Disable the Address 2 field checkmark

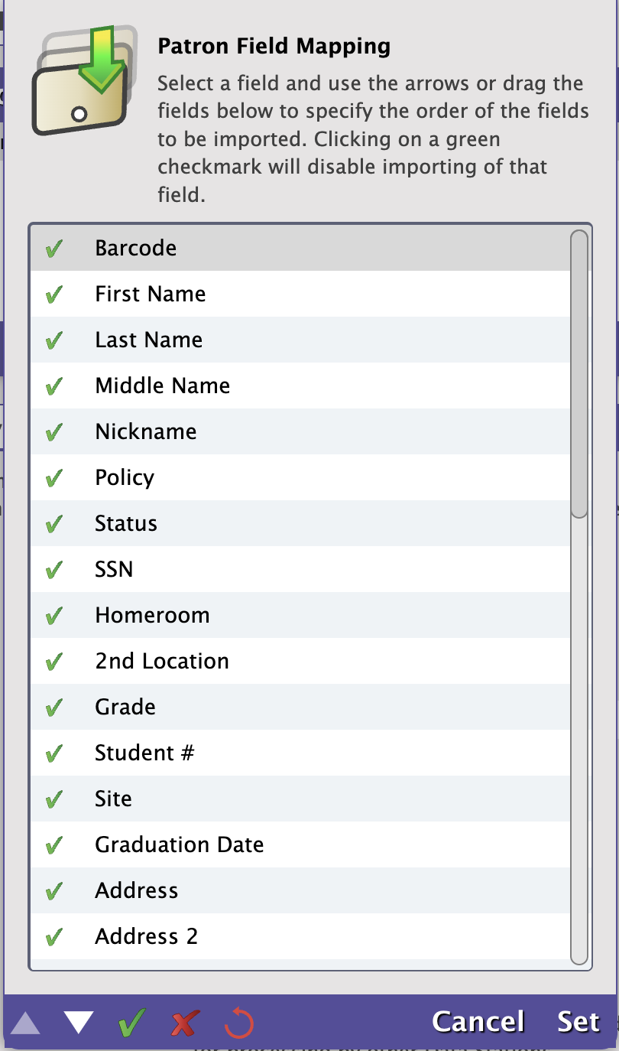(x=53, y=937)
